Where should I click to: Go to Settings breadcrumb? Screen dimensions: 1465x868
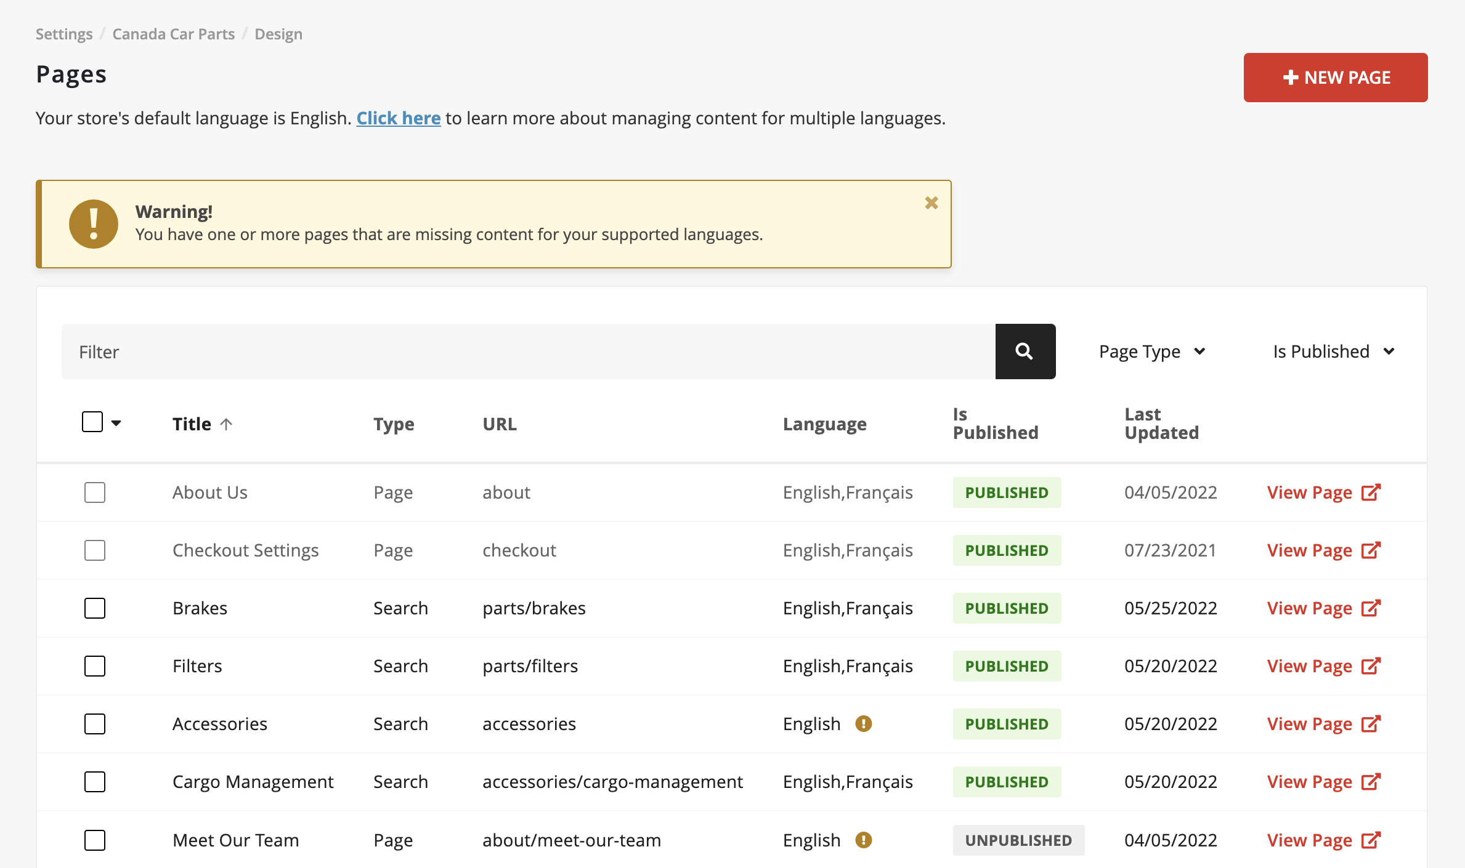coord(64,34)
